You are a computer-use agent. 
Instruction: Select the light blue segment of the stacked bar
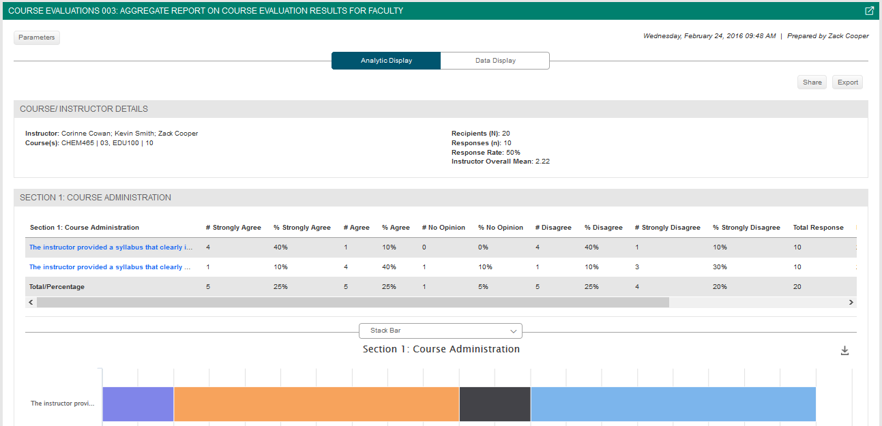click(x=673, y=404)
